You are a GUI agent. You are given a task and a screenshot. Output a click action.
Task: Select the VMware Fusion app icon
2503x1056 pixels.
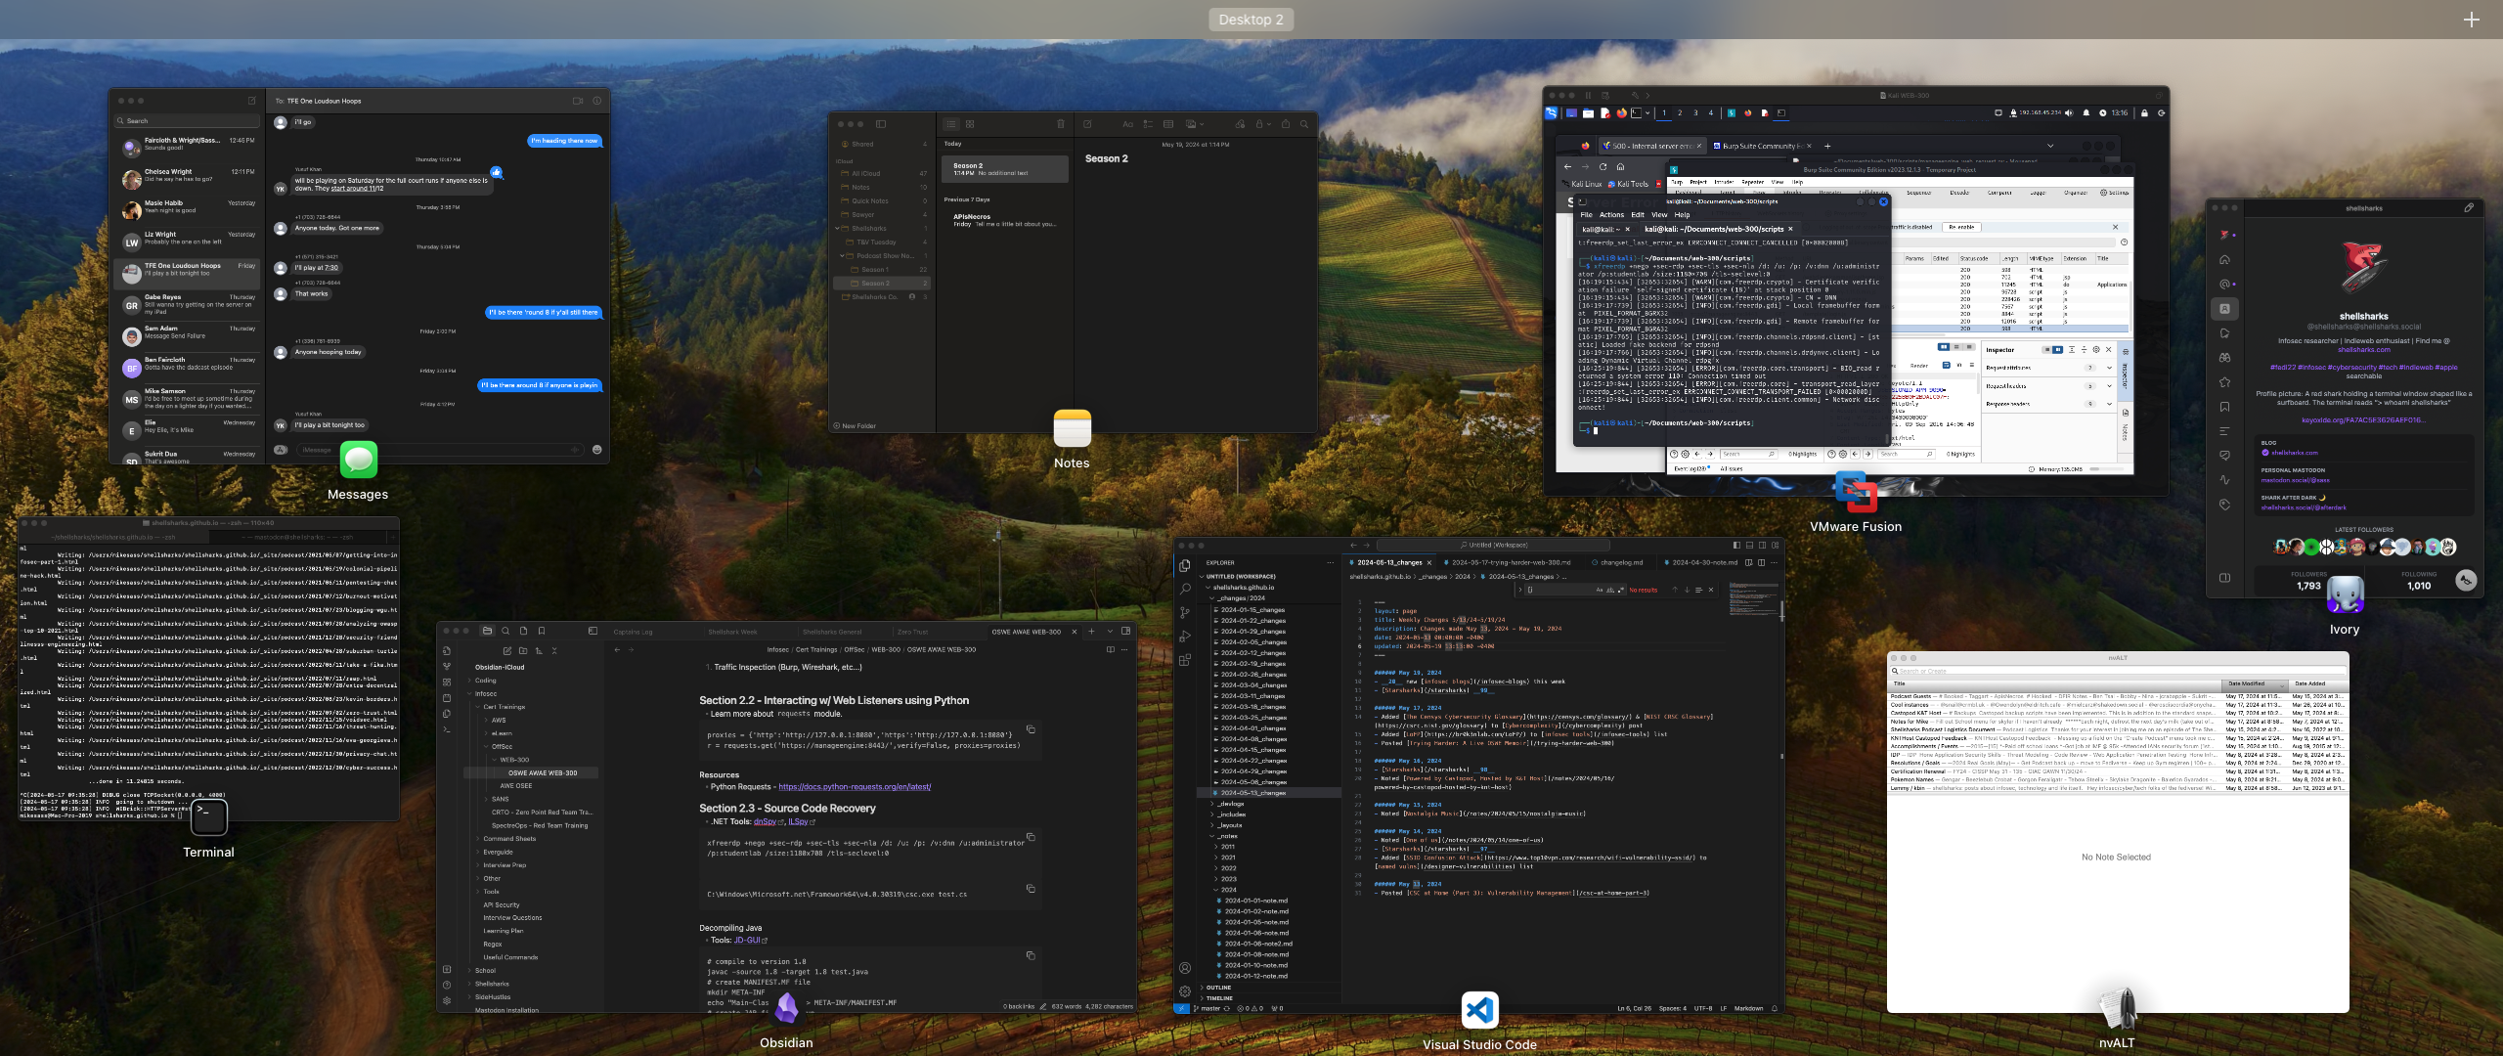pyautogui.click(x=1856, y=492)
